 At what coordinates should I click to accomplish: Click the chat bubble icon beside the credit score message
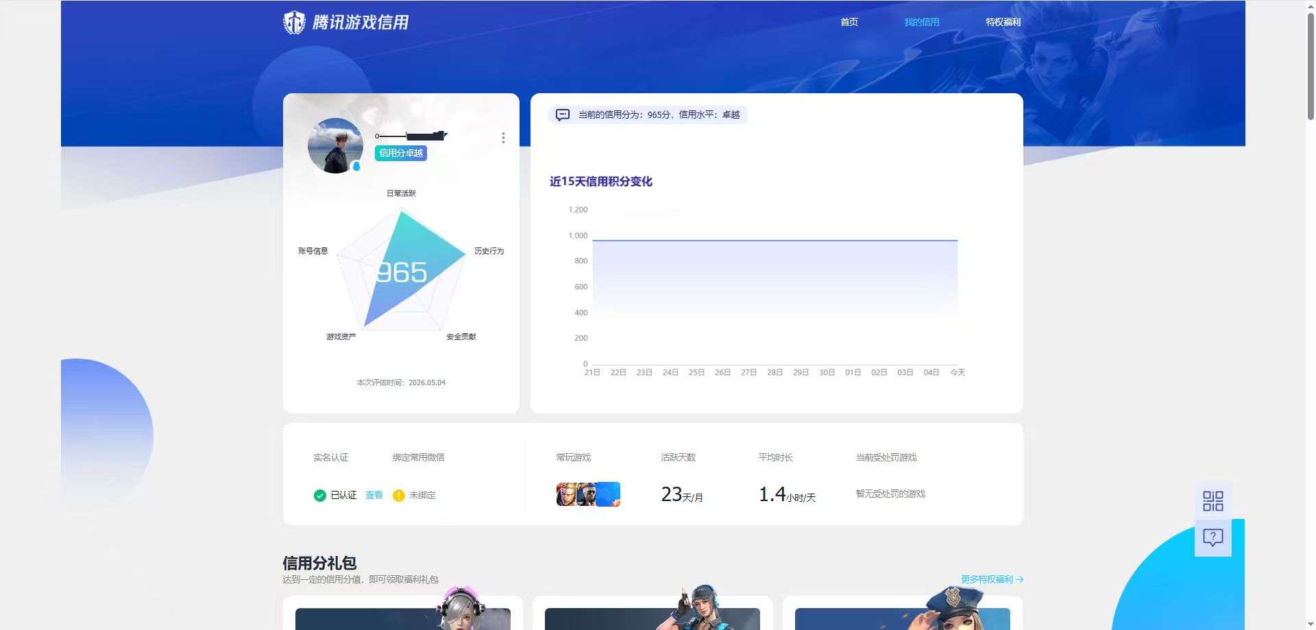coord(563,114)
